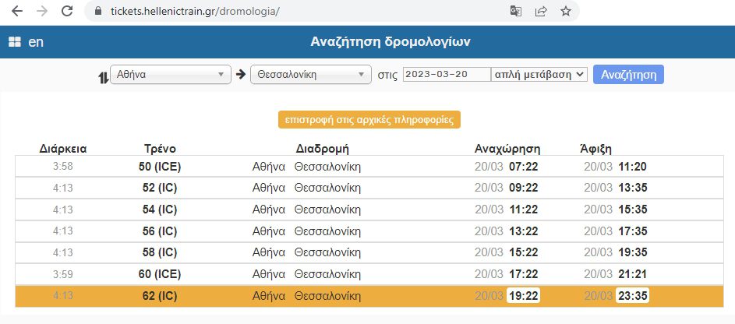Open the Θεσσαλονίκη destination dropdown
The width and height of the screenshot is (735, 324).
[311, 75]
